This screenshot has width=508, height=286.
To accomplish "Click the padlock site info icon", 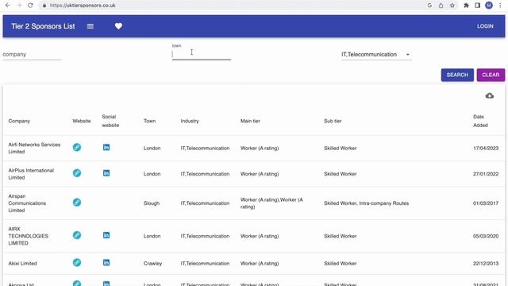I will pos(44,6).
